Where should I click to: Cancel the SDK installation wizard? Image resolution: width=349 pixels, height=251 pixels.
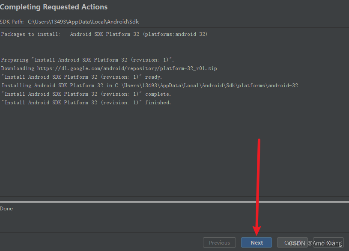coord(292,242)
